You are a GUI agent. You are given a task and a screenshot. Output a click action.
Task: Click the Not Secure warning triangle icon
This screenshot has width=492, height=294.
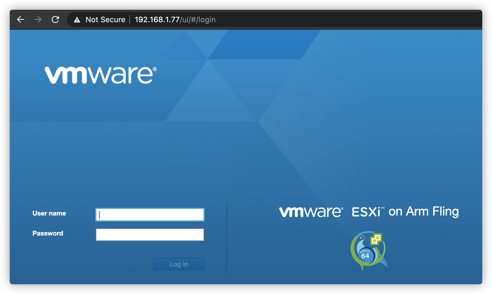77,19
